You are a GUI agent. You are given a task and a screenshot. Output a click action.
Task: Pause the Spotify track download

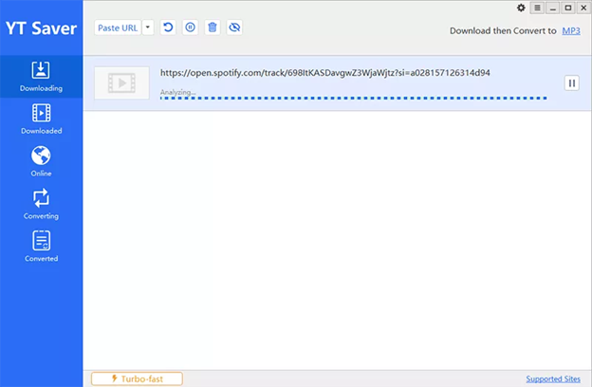coord(572,83)
